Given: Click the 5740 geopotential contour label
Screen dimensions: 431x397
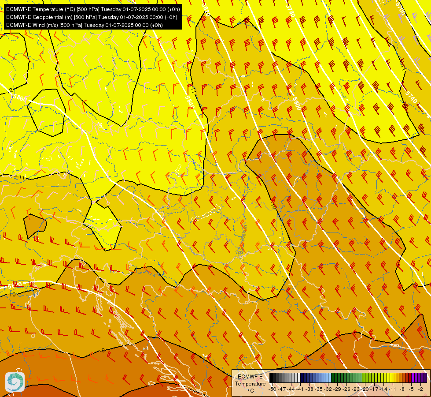Looking at the screenshot, I should (411, 97).
